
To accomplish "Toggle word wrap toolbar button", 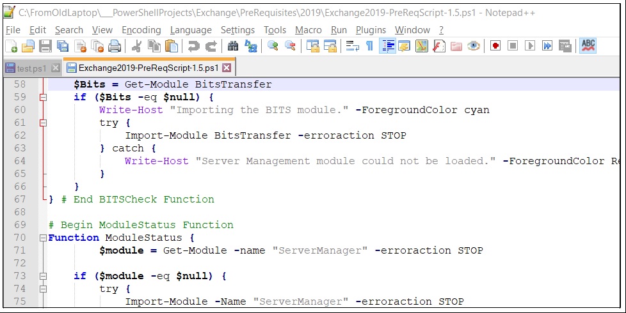I will click(x=352, y=46).
